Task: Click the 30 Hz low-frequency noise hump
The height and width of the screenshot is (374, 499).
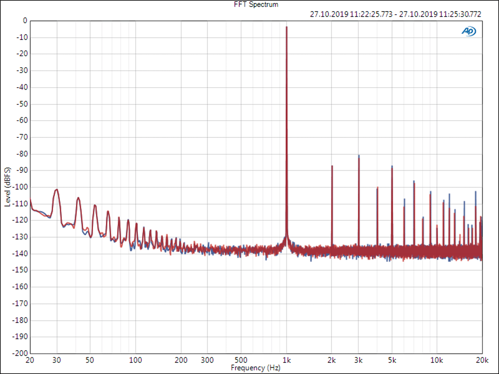Action: click(57, 190)
